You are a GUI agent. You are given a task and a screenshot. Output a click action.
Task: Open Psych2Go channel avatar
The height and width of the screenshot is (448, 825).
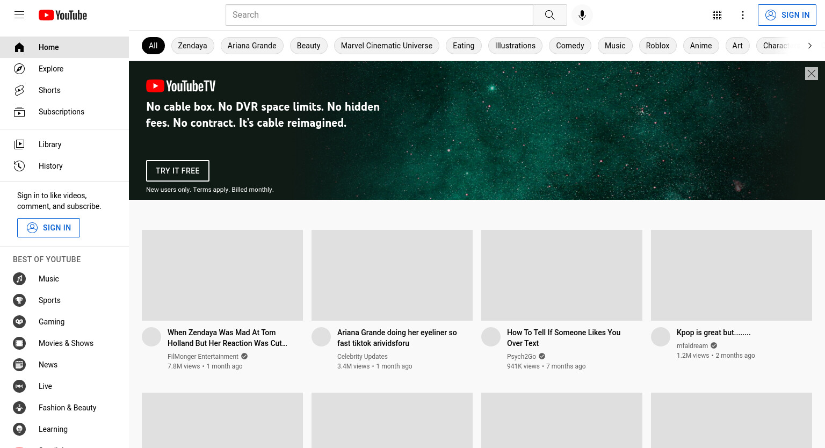click(x=491, y=337)
